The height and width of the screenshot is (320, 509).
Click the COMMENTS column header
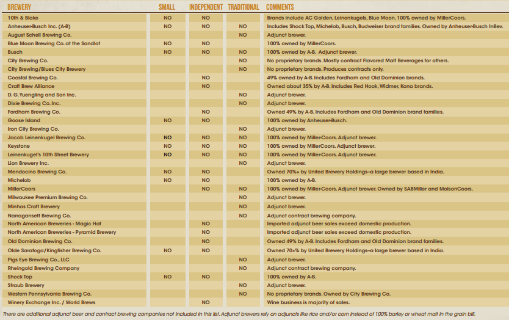click(x=281, y=7)
